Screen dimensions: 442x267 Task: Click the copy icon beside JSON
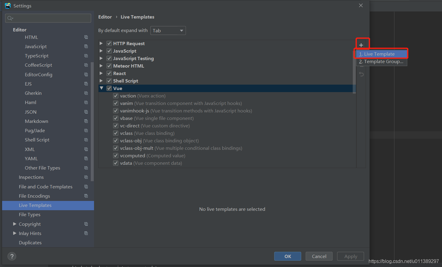(x=86, y=112)
